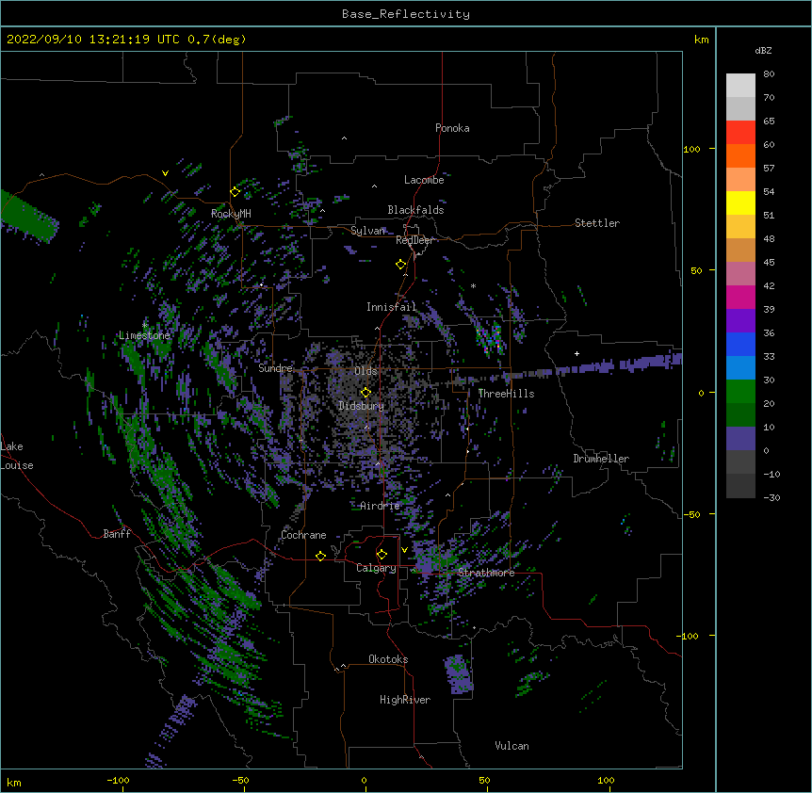Select the yellow V marker northwest of RockyMH
The image size is (812, 793).
point(165,173)
